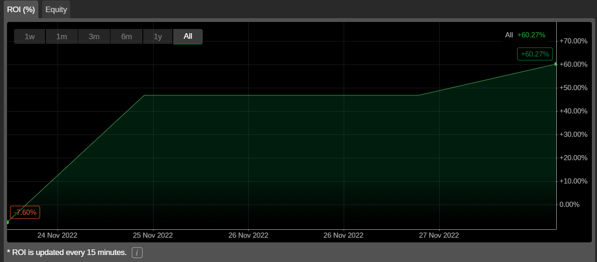Click the All +60.27% legend text
The width and height of the screenshot is (597, 262).
click(525, 35)
